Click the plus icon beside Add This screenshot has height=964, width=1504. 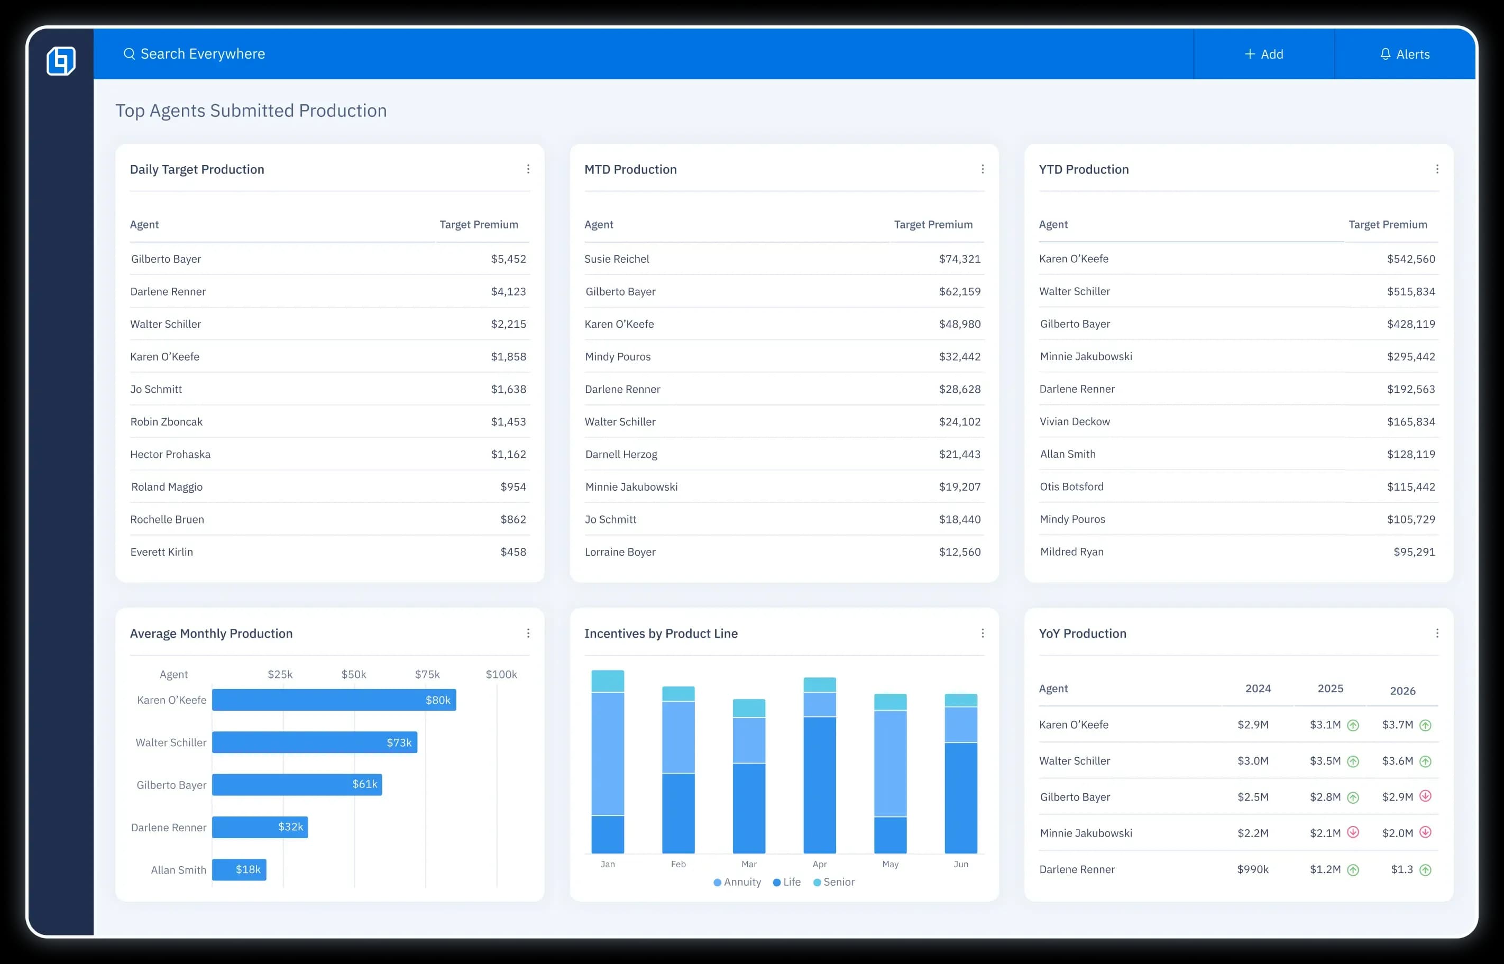[1250, 54]
